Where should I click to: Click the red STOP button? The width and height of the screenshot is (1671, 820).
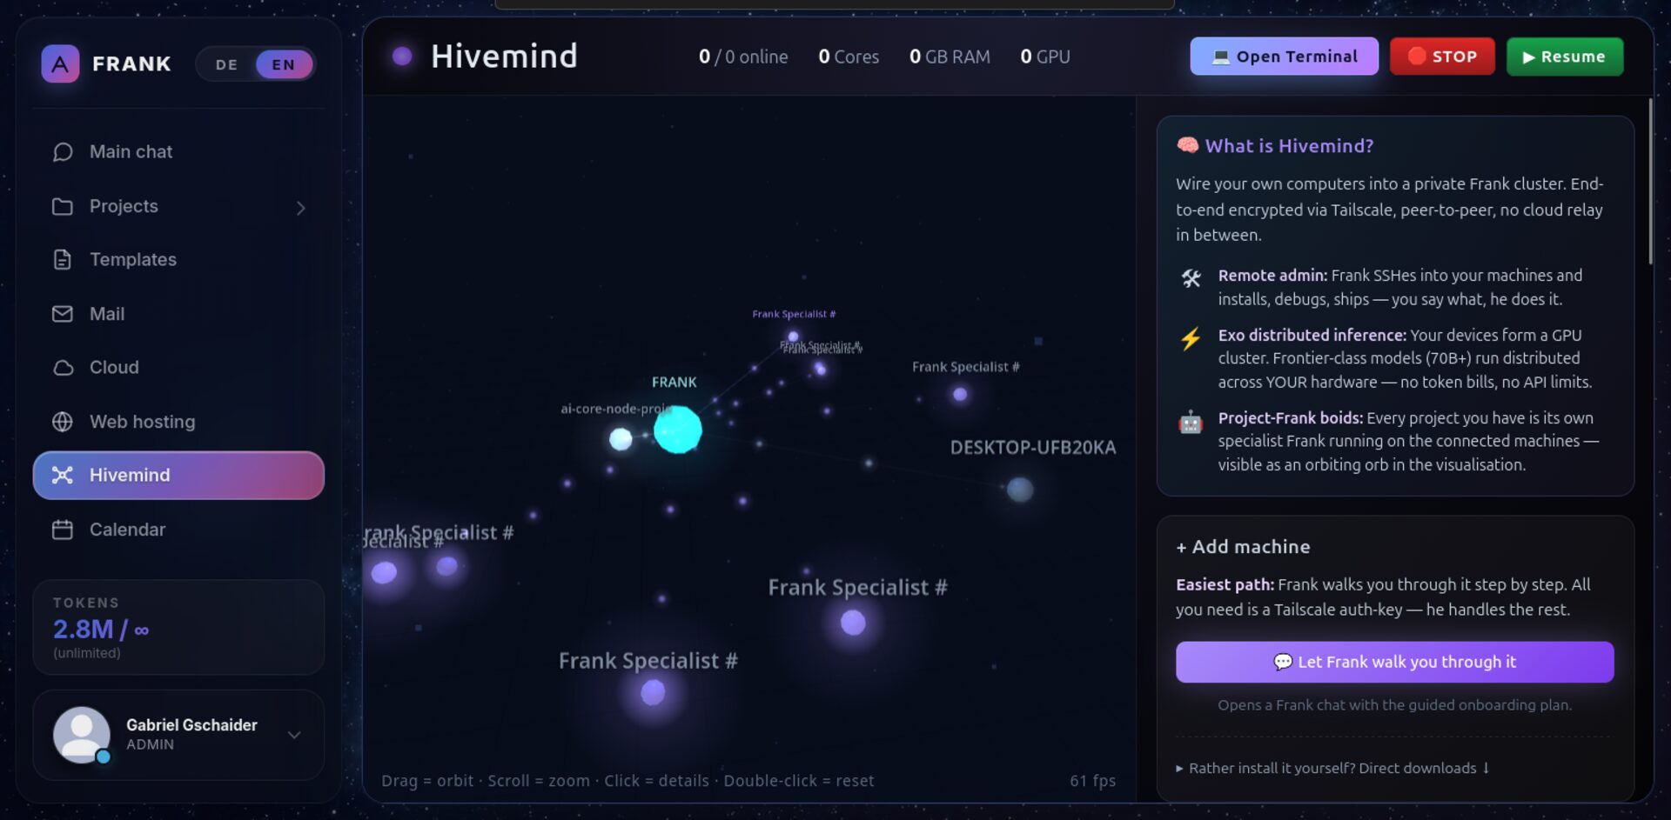[x=1442, y=57]
